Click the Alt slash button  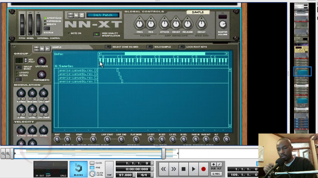(219, 164)
